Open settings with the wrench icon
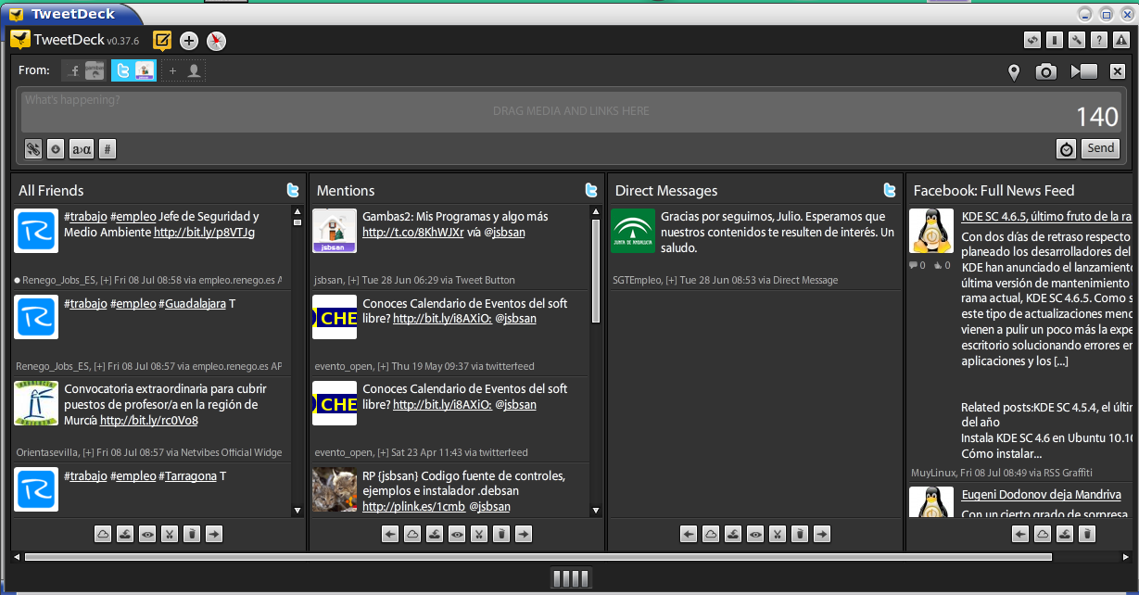The height and width of the screenshot is (595, 1139). 1076,40
